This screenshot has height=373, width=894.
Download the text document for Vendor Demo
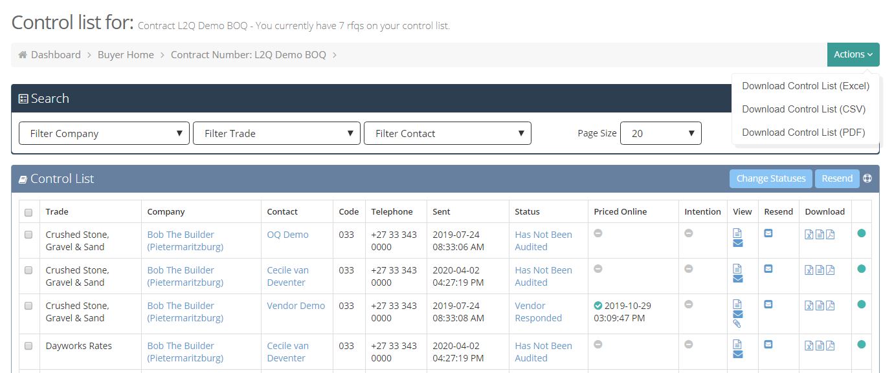point(820,305)
